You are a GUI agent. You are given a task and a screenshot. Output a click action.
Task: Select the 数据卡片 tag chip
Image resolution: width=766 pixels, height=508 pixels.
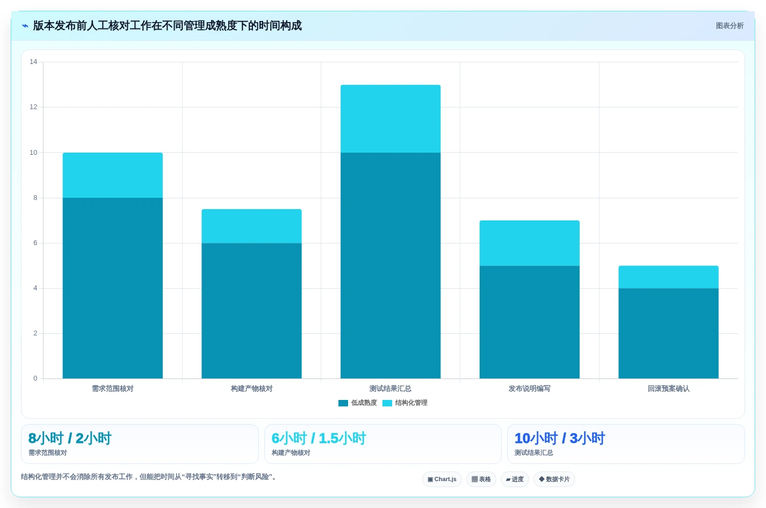pyautogui.click(x=554, y=479)
